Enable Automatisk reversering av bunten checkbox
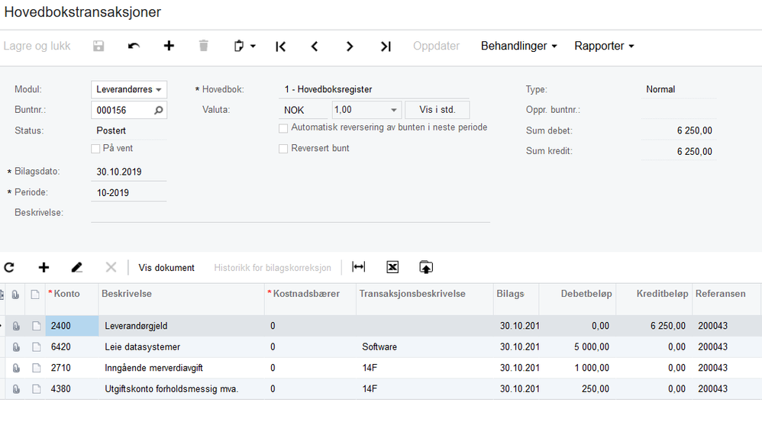The height and width of the screenshot is (425, 762). [x=283, y=128]
